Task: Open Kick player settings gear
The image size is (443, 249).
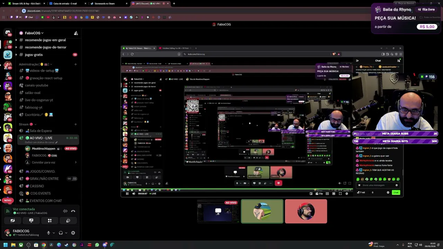Action: click(347, 194)
